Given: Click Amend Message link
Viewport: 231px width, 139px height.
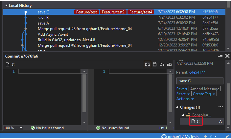Looking at the screenshot, I should (205, 89).
